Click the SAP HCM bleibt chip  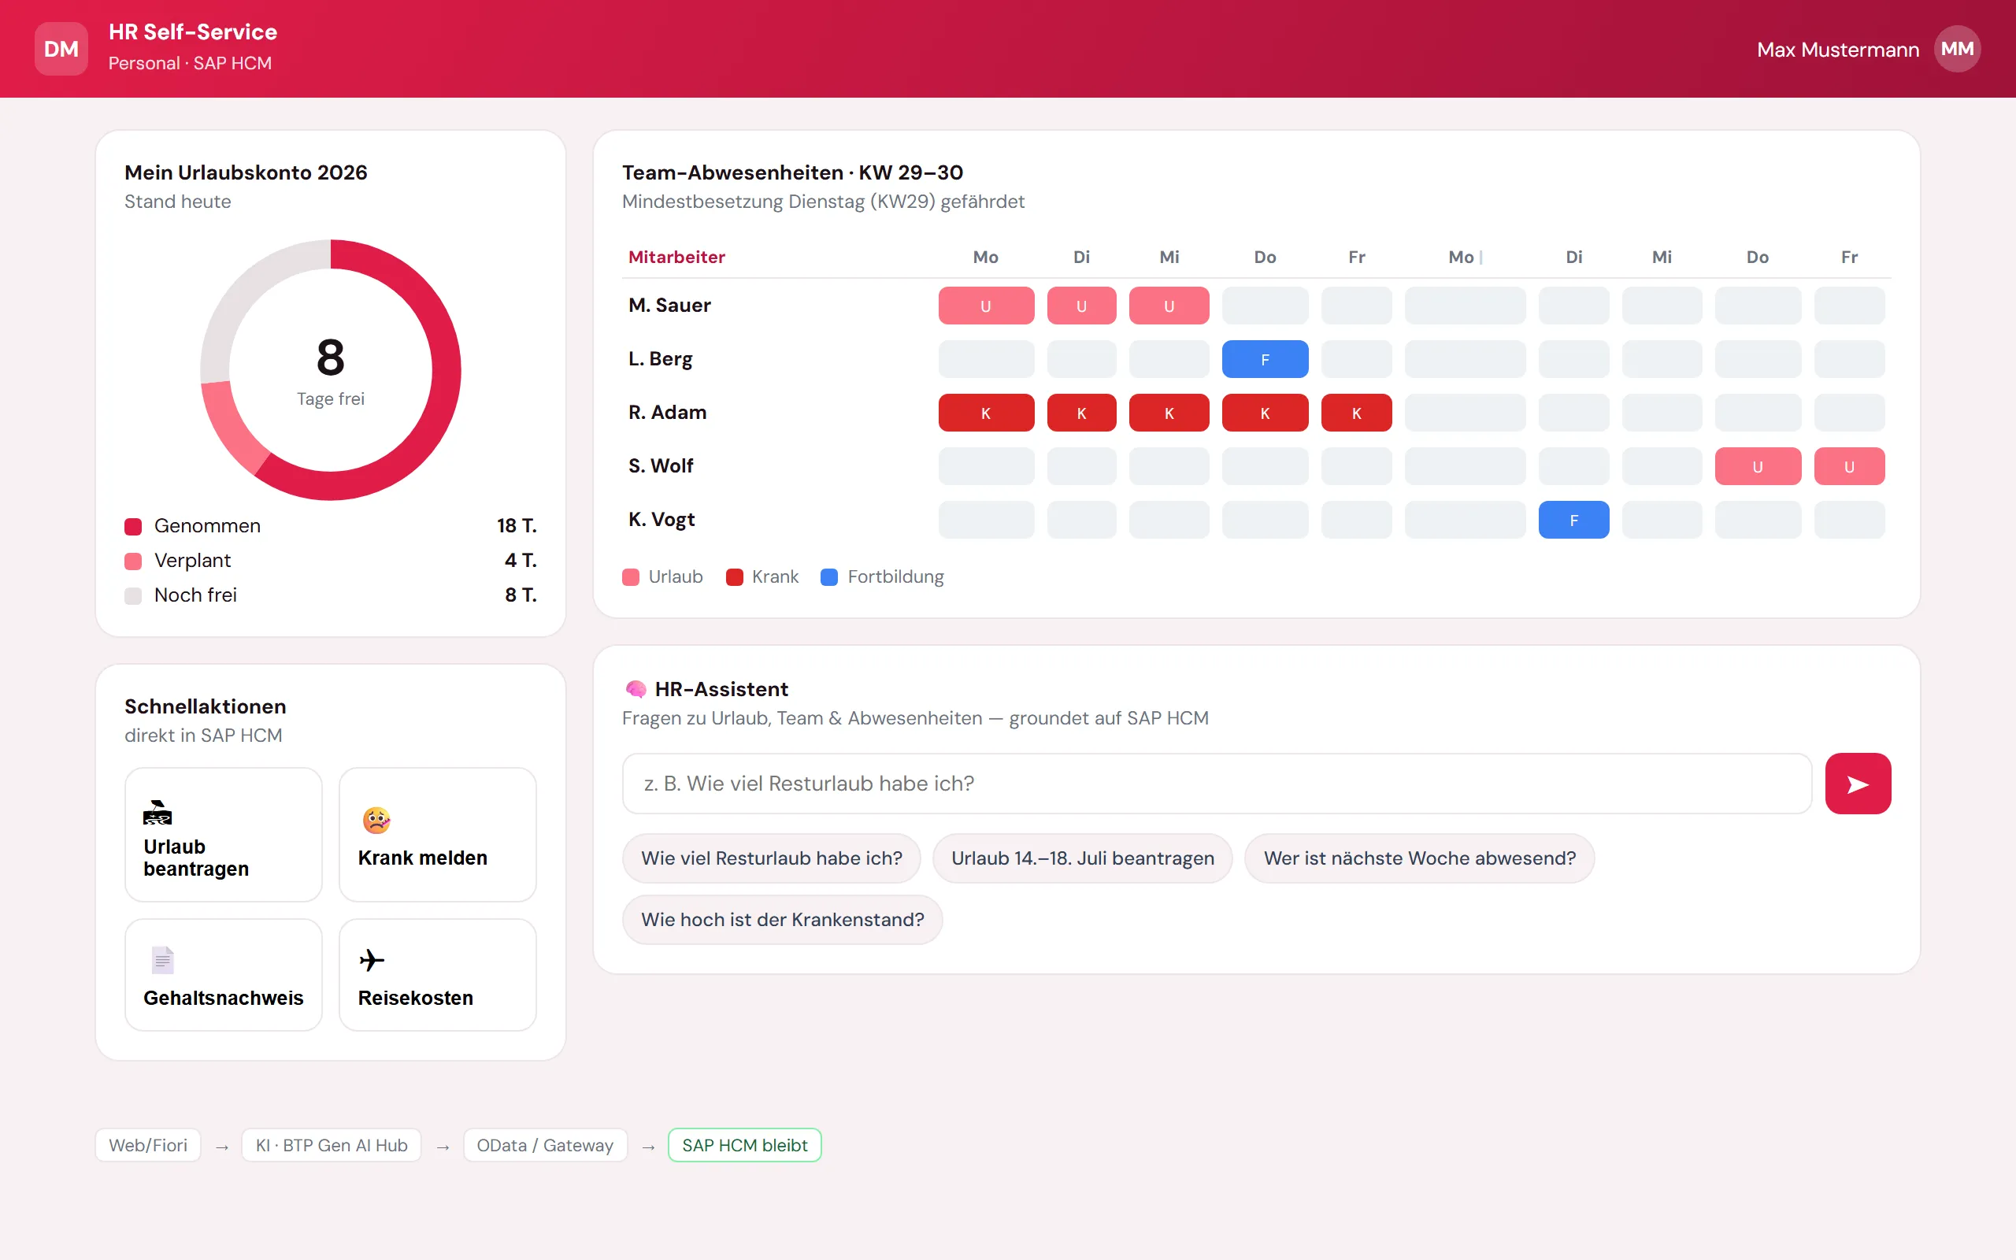click(745, 1144)
